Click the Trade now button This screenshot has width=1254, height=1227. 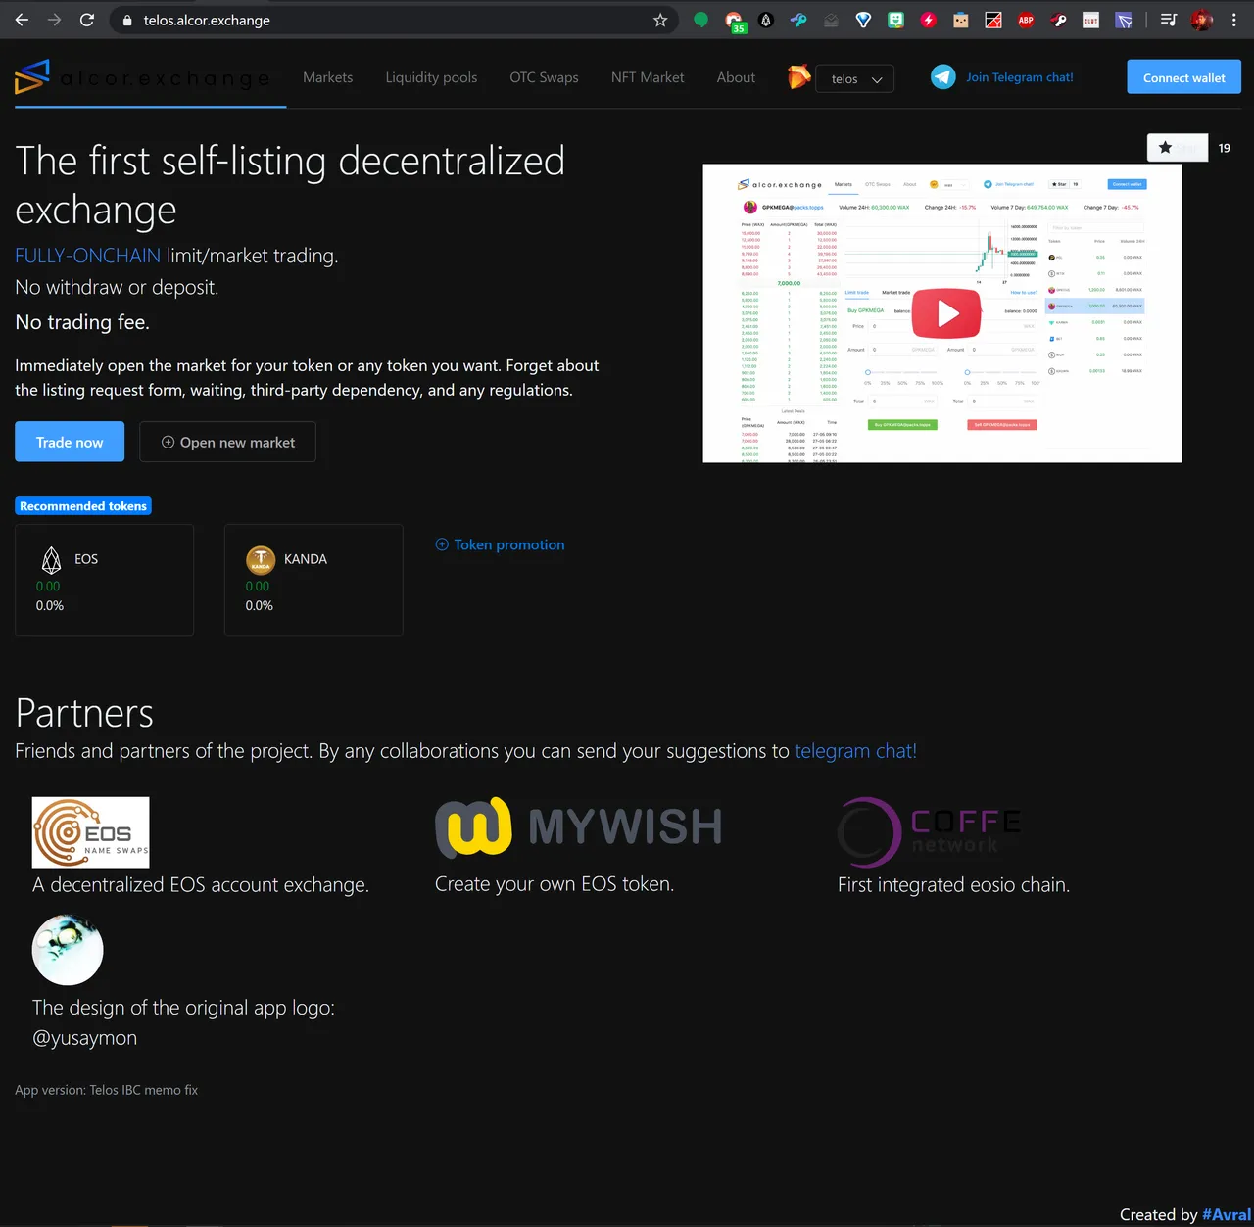pos(70,442)
